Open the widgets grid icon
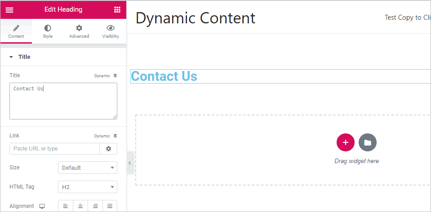 117,9
